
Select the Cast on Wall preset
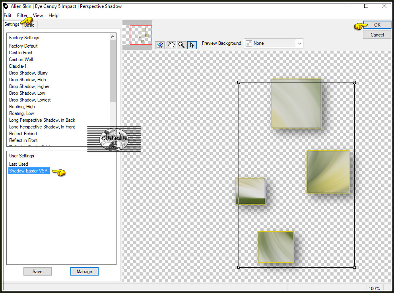pyautogui.click(x=21, y=59)
